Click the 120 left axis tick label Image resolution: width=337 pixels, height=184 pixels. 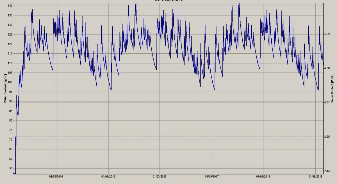(10, 44)
